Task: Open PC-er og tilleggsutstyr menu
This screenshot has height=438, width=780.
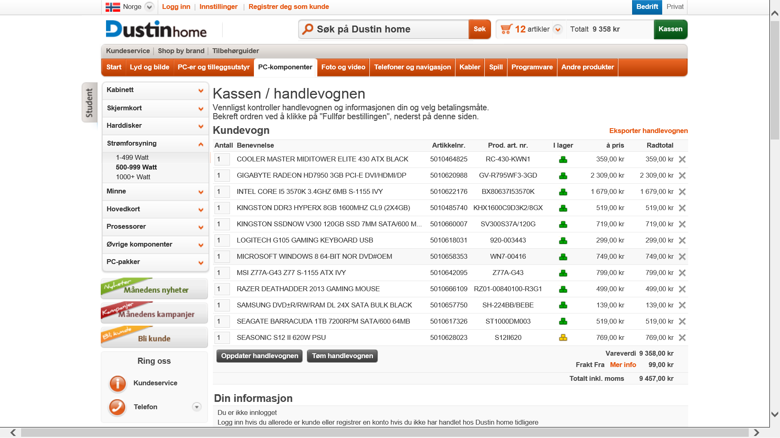Action: [214, 67]
